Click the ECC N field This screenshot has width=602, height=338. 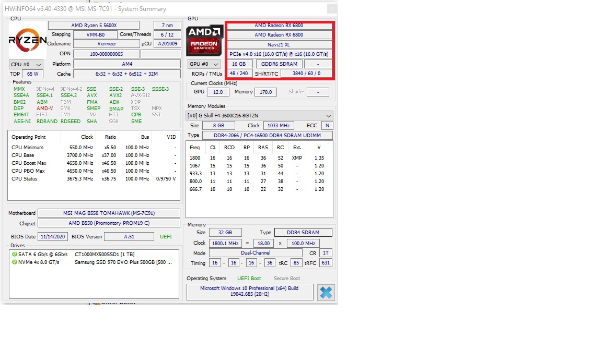tap(327, 125)
